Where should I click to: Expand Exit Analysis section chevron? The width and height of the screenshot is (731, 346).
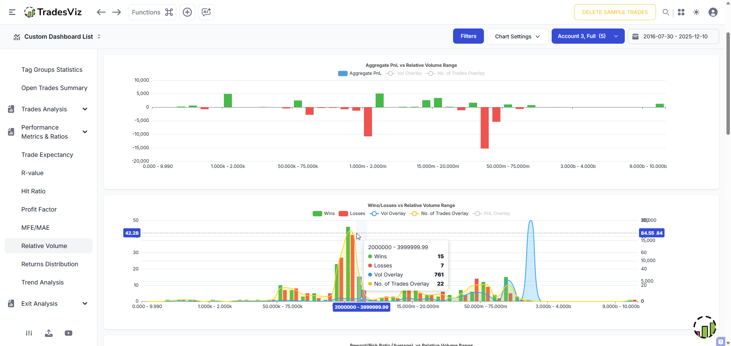pos(85,303)
